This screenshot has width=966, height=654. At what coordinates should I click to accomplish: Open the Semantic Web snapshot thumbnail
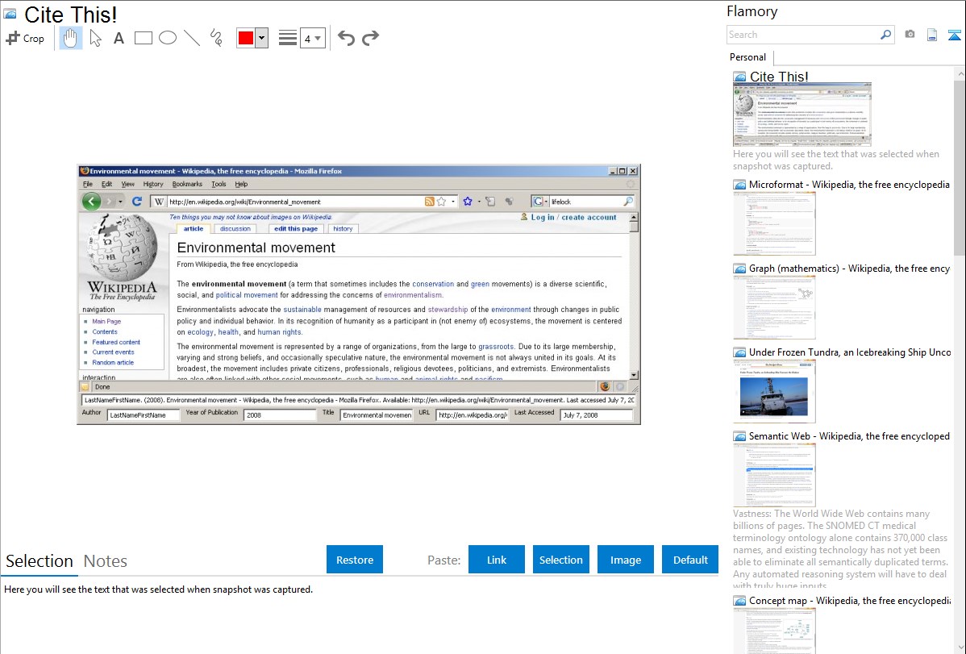pos(774,474)
